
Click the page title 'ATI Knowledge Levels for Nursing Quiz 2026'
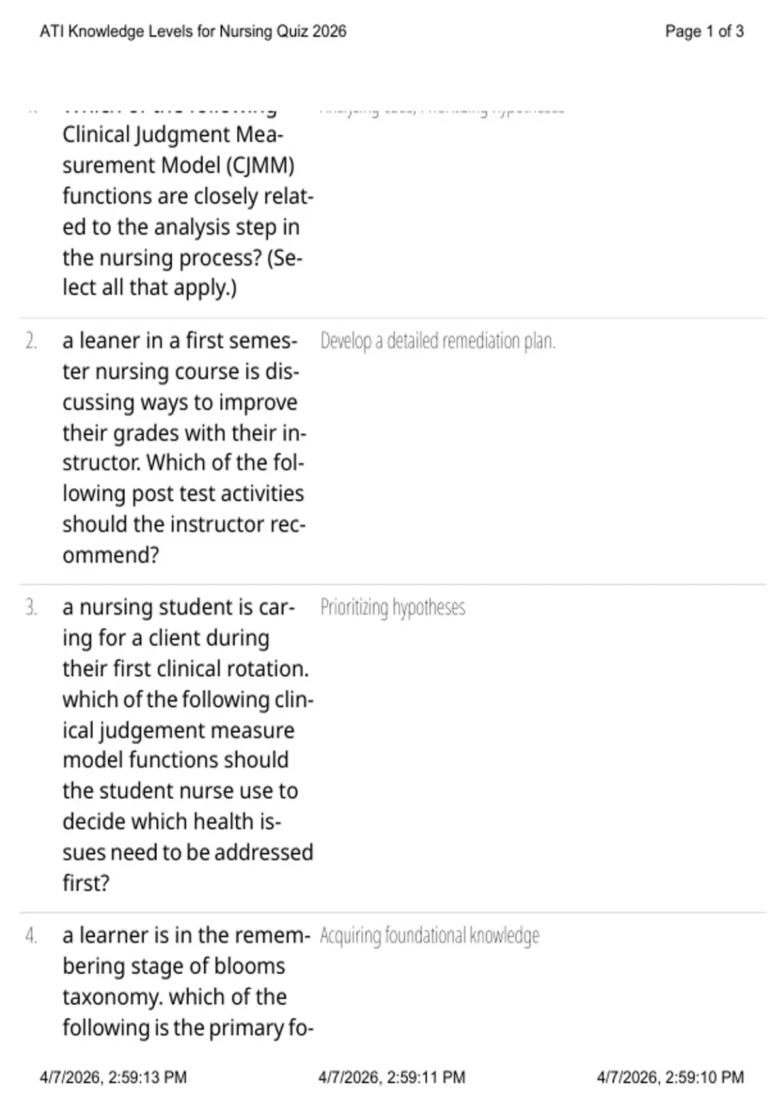click(193, 31)
